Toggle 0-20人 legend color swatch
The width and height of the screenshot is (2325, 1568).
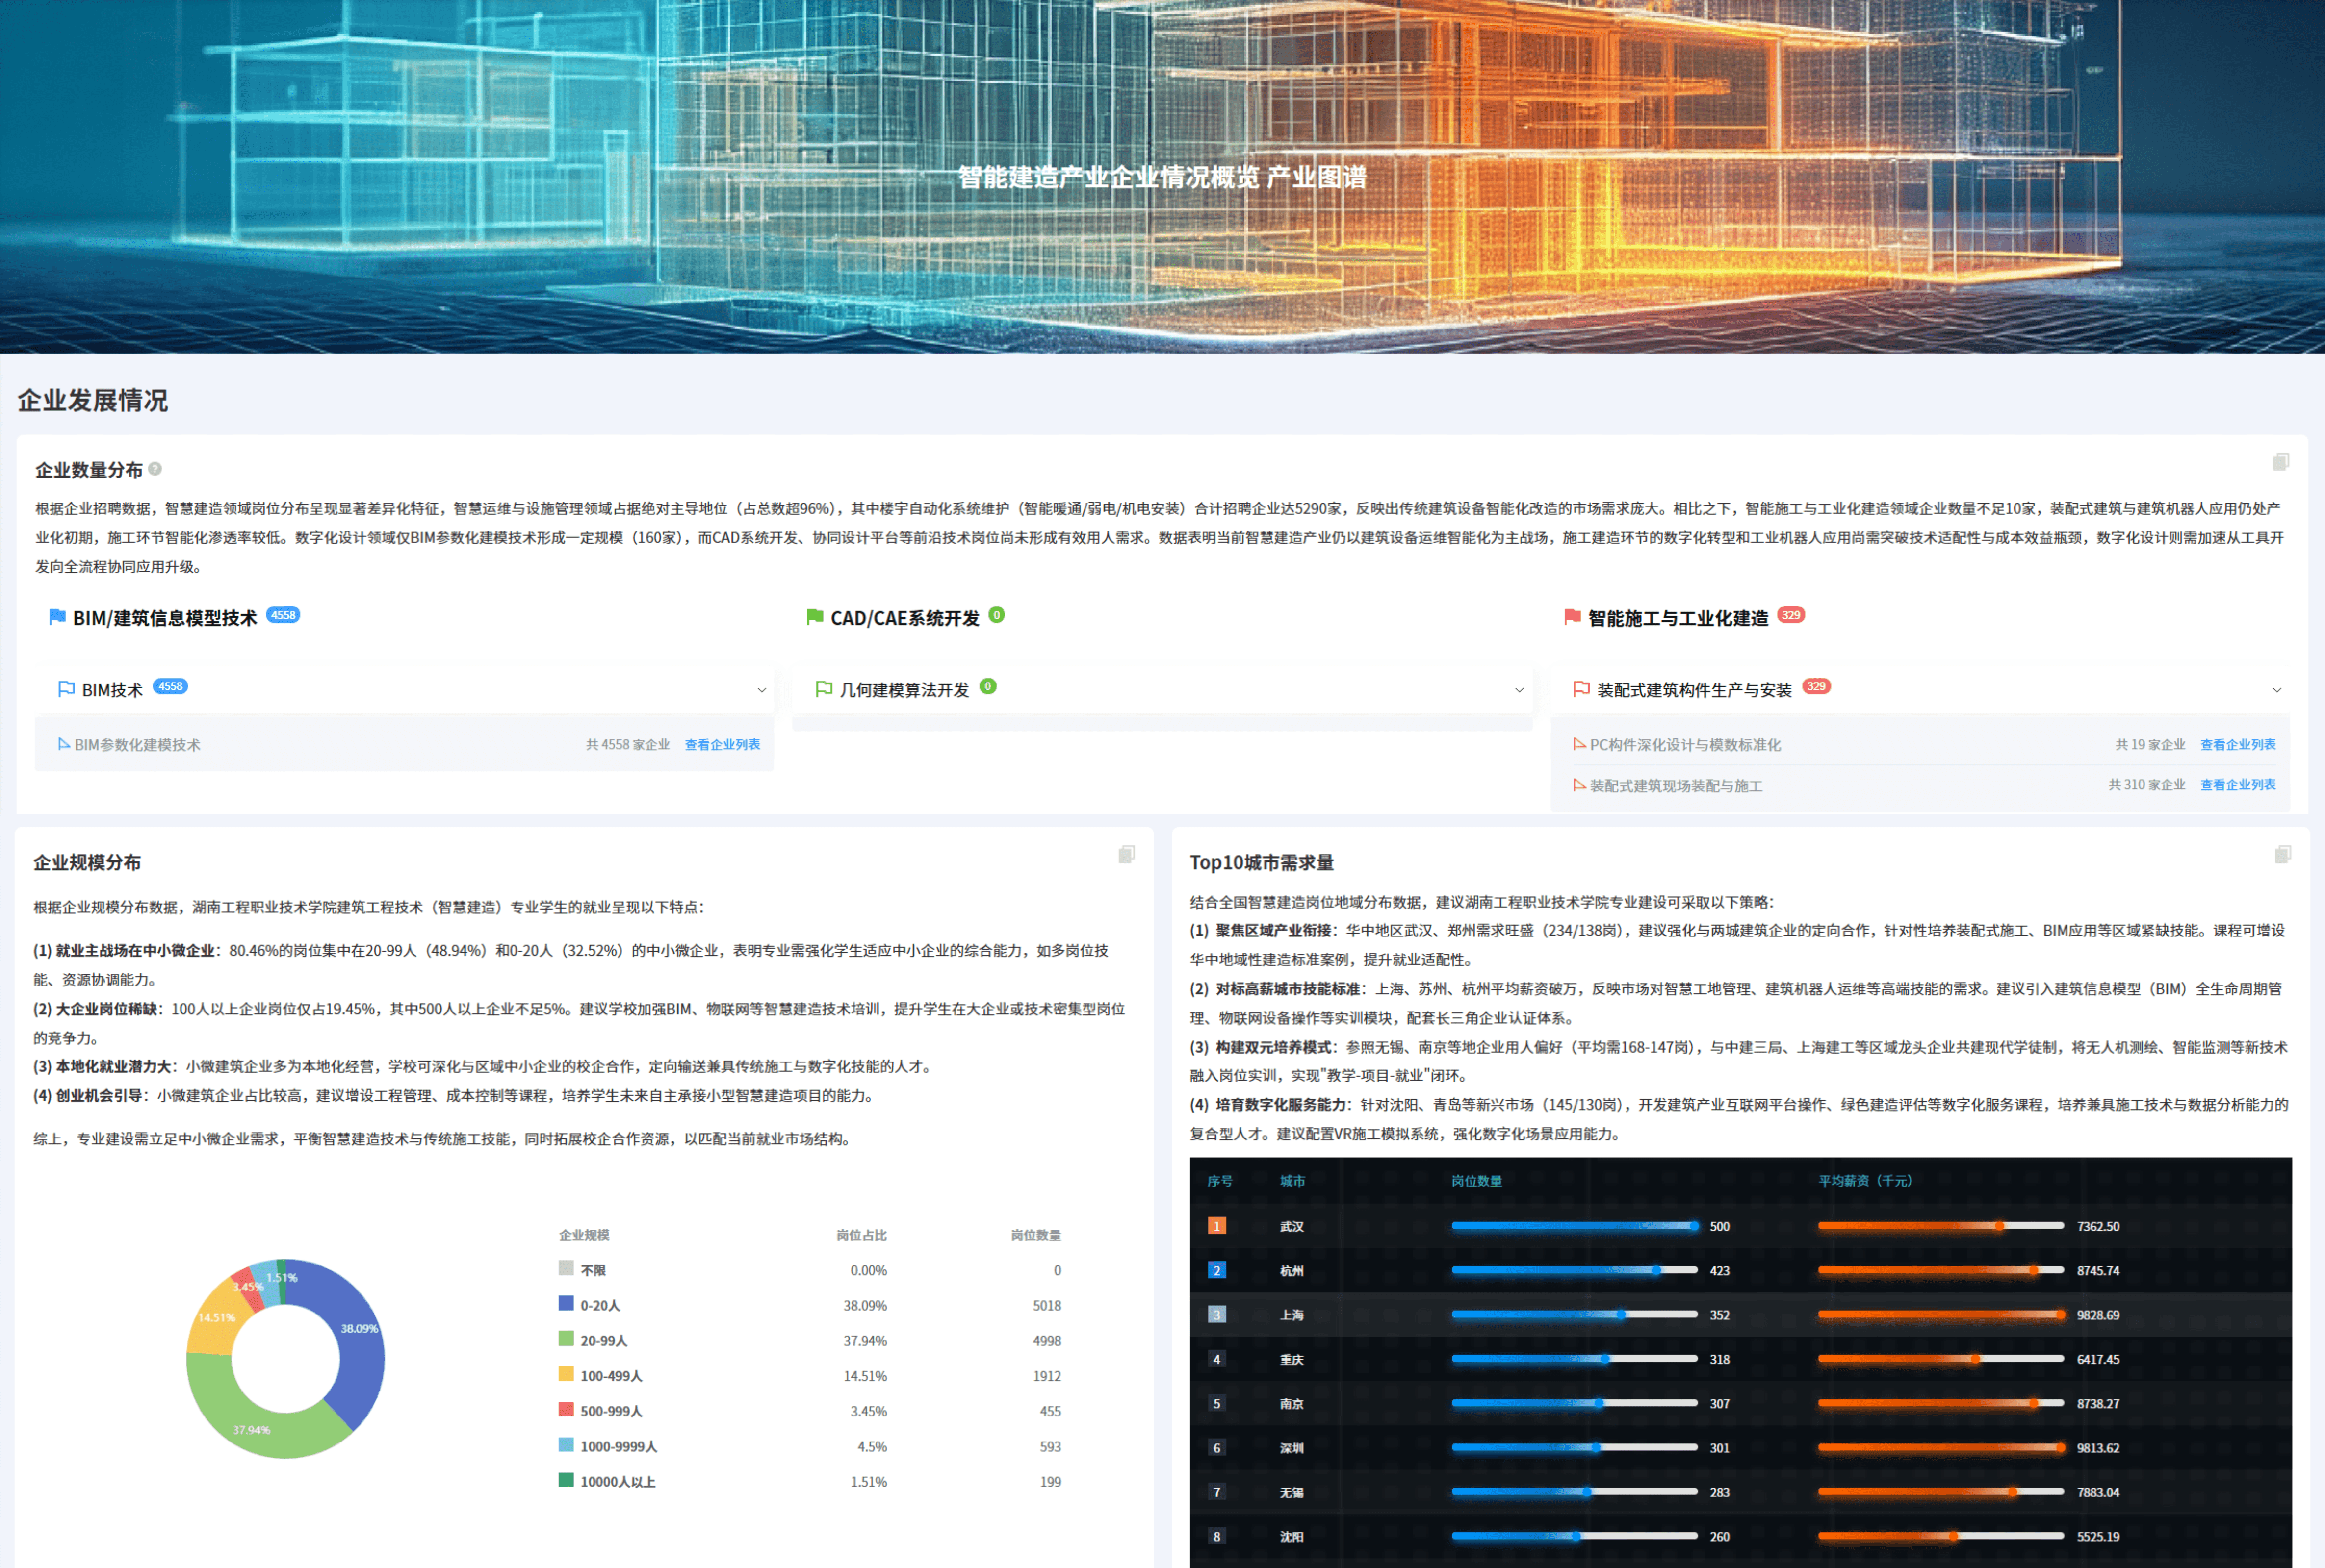(x=566, y=1304)
